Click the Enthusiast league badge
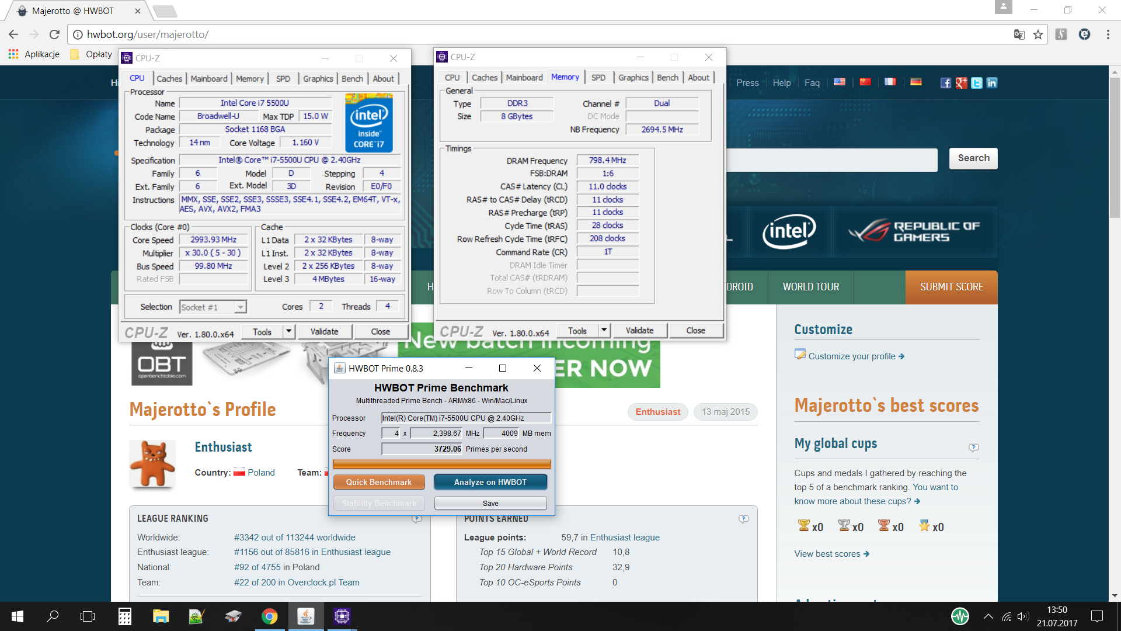Screen dimensions: 1121x631 coord(658,412)
